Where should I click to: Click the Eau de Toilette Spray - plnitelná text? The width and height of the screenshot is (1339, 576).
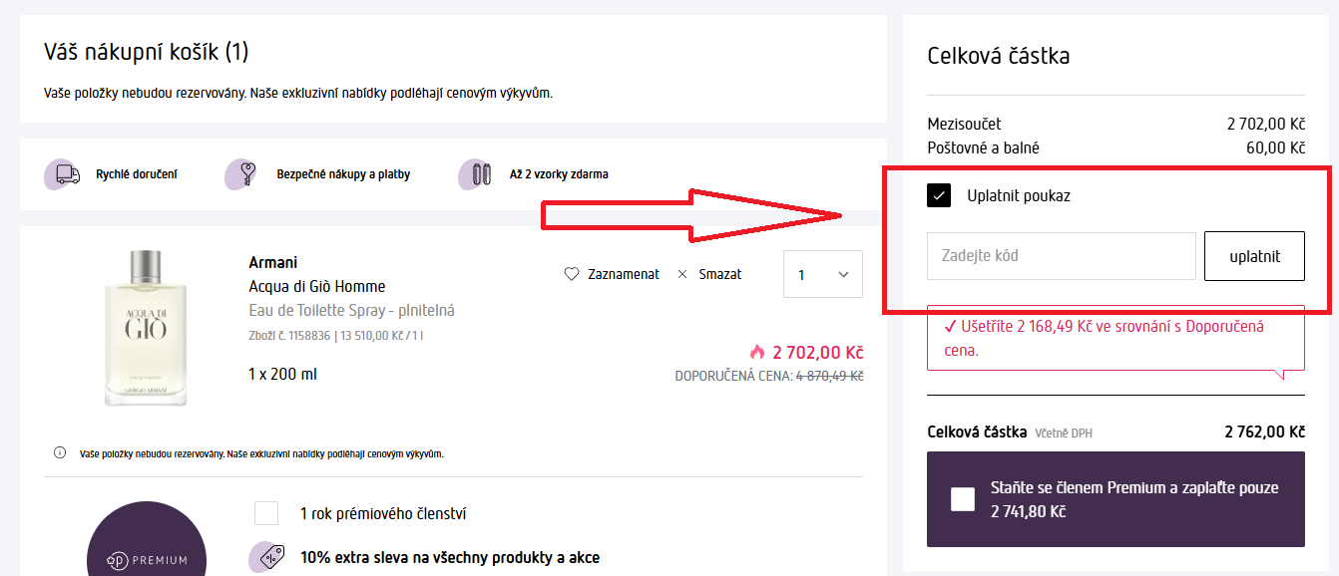(351, 311)
